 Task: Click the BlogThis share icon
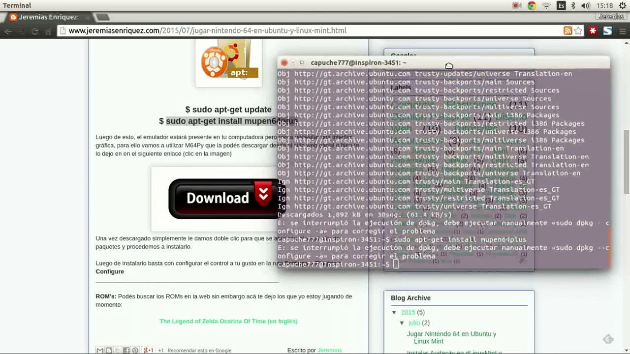(109, 351)
